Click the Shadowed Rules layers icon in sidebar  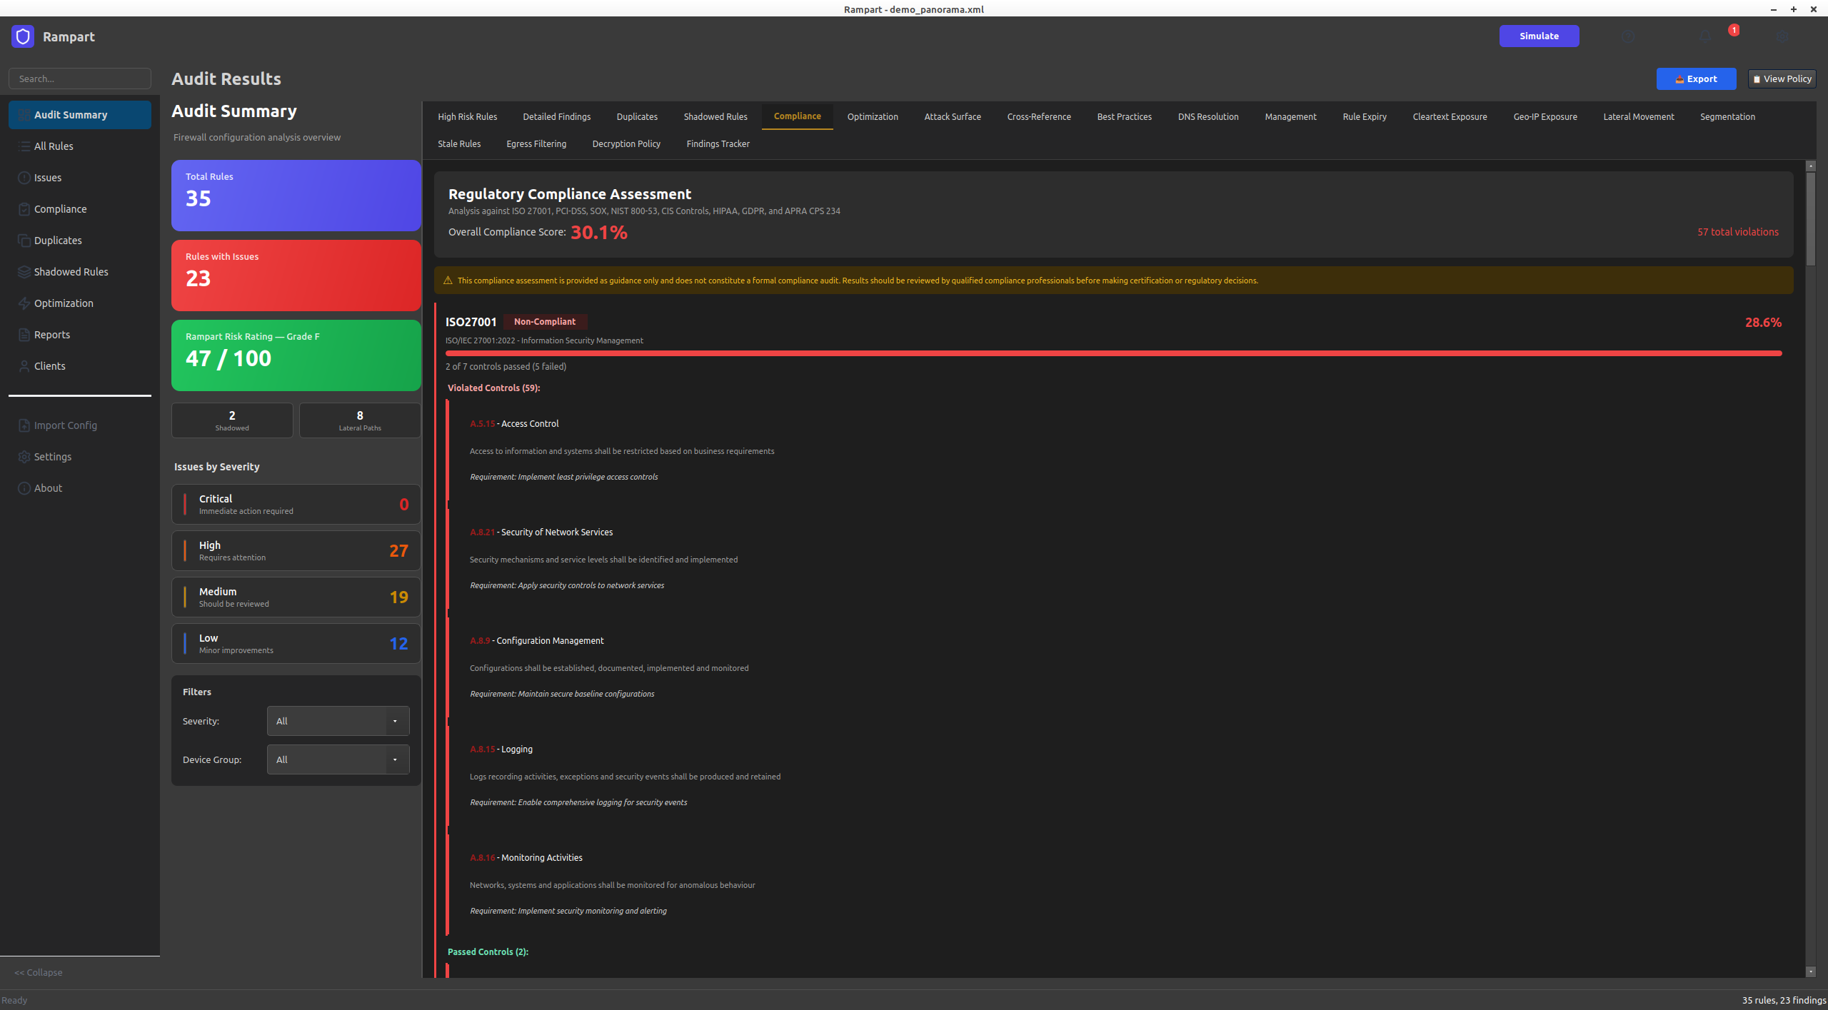pos(24,272)
